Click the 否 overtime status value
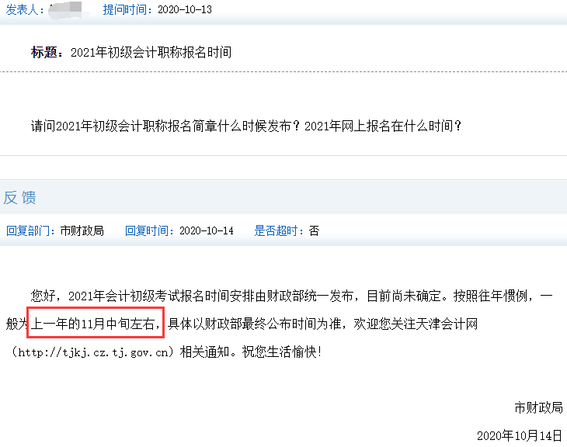The width and height of the screenshot is (567, 447). [315, 230]
